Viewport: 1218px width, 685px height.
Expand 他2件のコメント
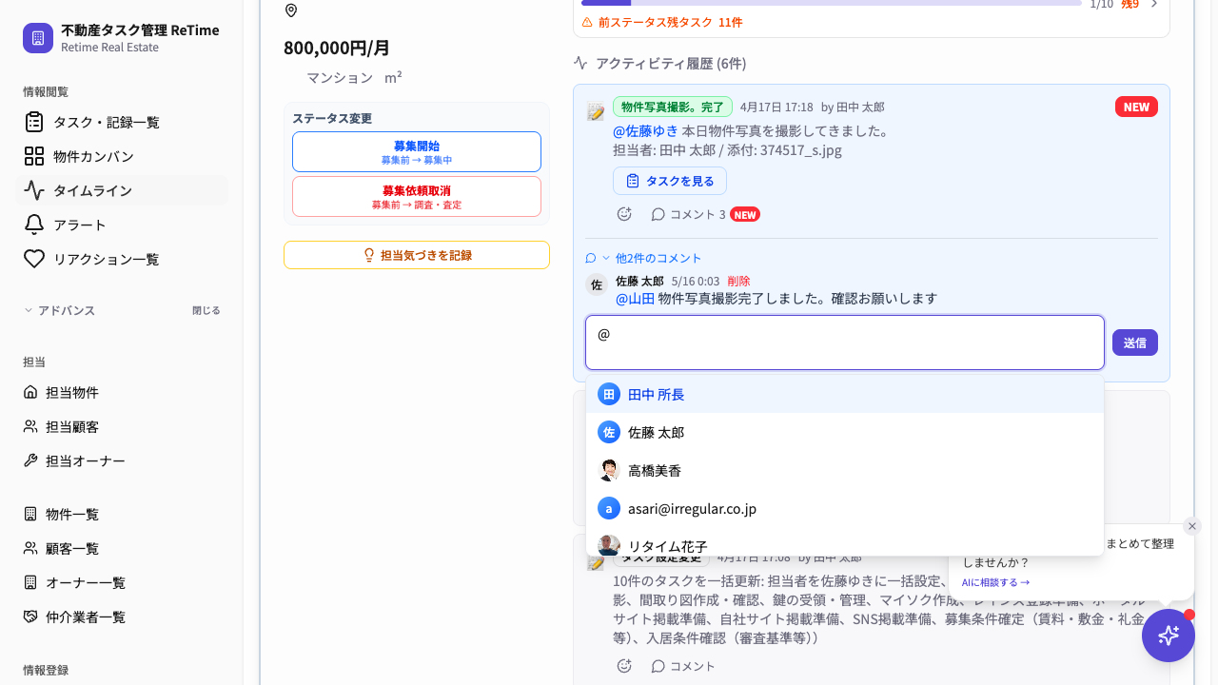tap(643, 258)
